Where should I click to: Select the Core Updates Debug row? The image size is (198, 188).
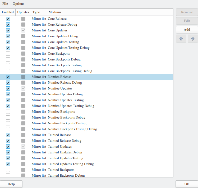[x=87, y=36]
